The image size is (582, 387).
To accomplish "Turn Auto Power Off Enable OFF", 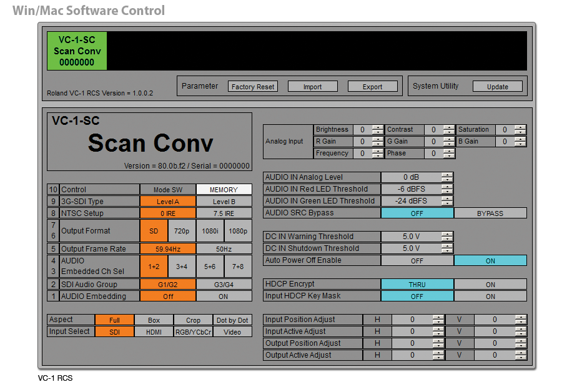I will (417, 260).
